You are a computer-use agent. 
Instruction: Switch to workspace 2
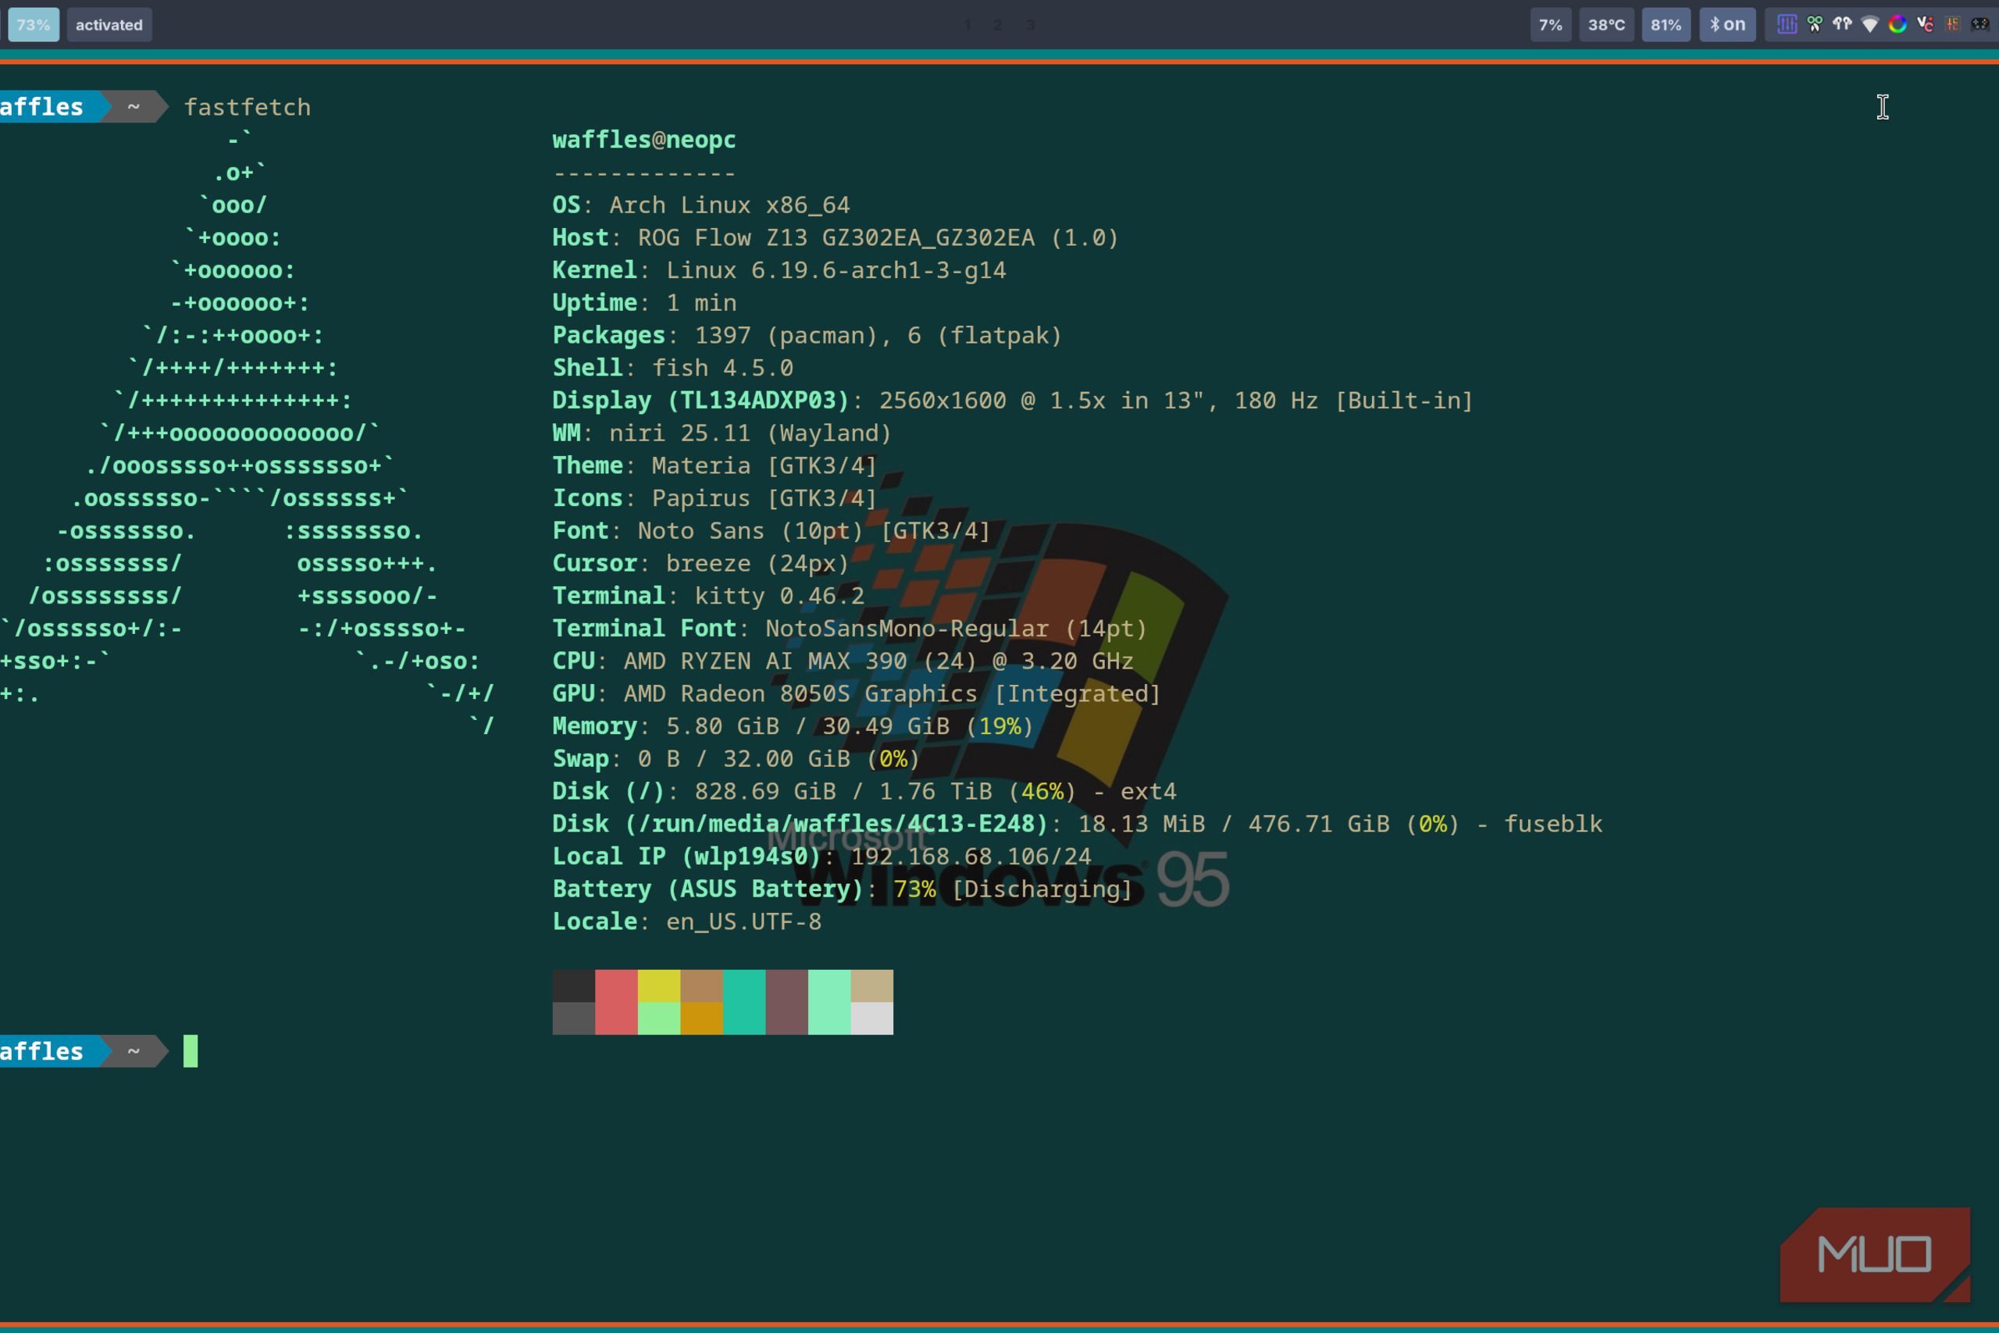click(x=997, y=26)
